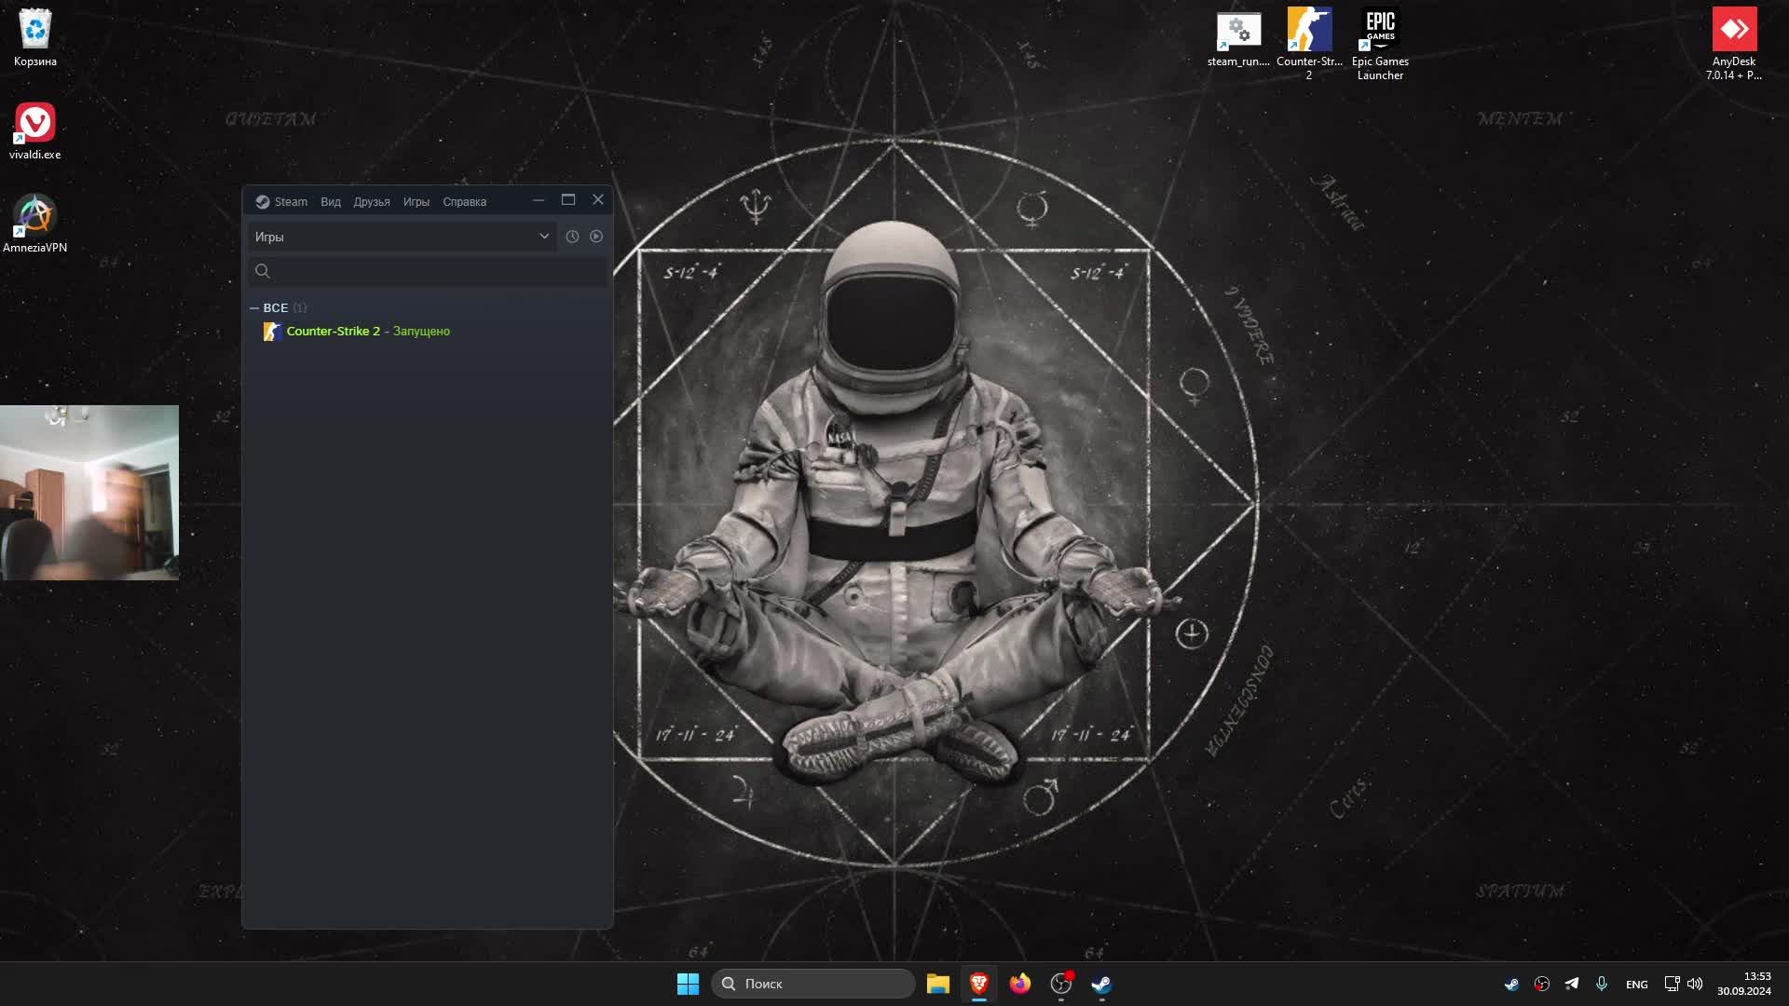Open the Друзья menu
The image size is (1789, 1006).
[371, 201]
